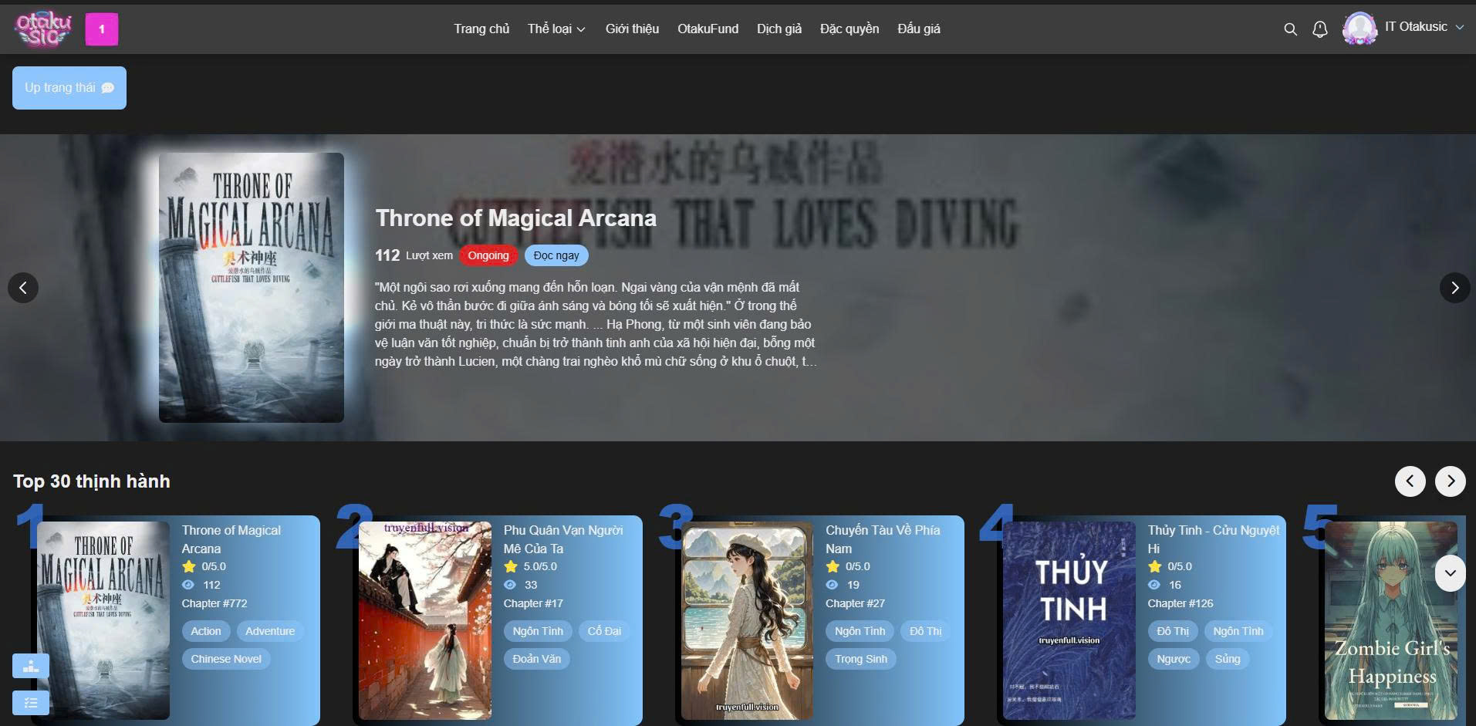Navigate to the Đấu giá page
Screen dimensions: 1476x726
point(918,29)
